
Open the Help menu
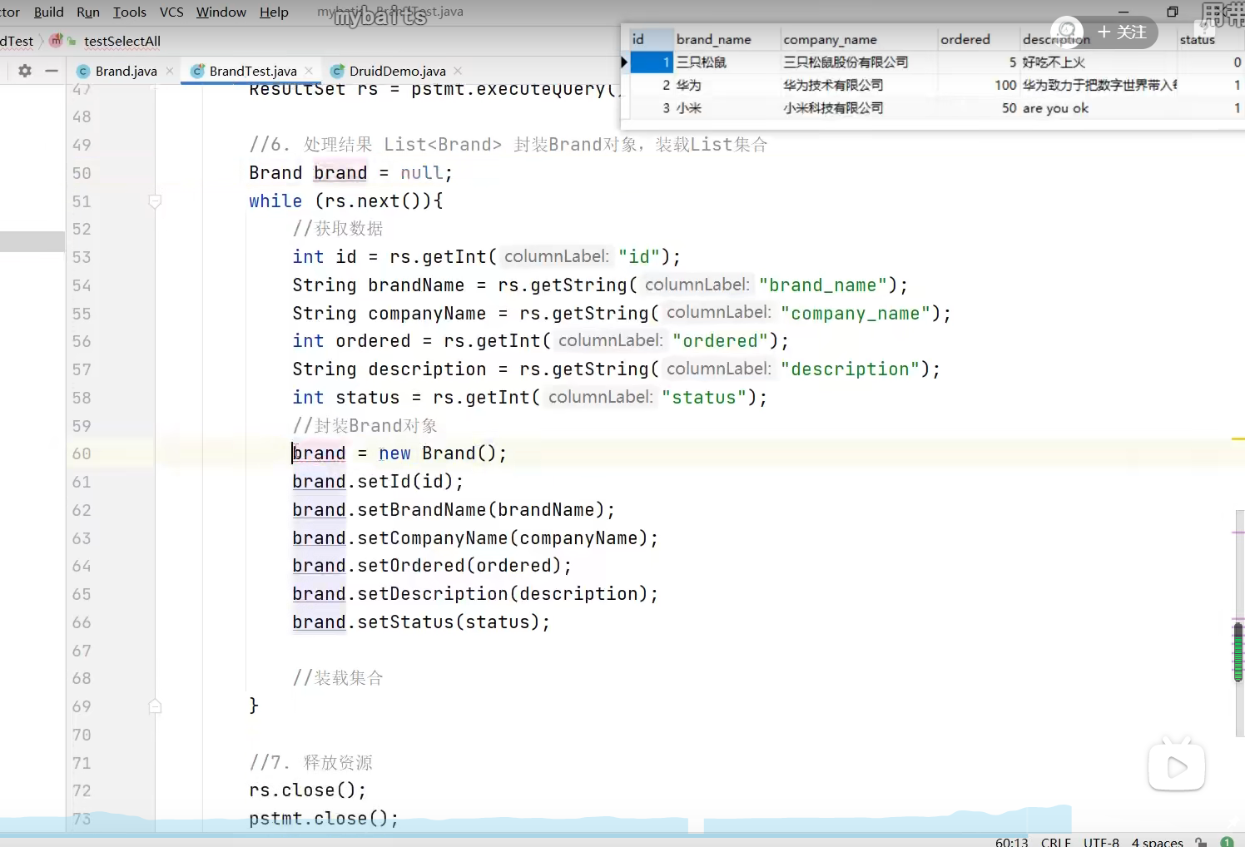274,12
